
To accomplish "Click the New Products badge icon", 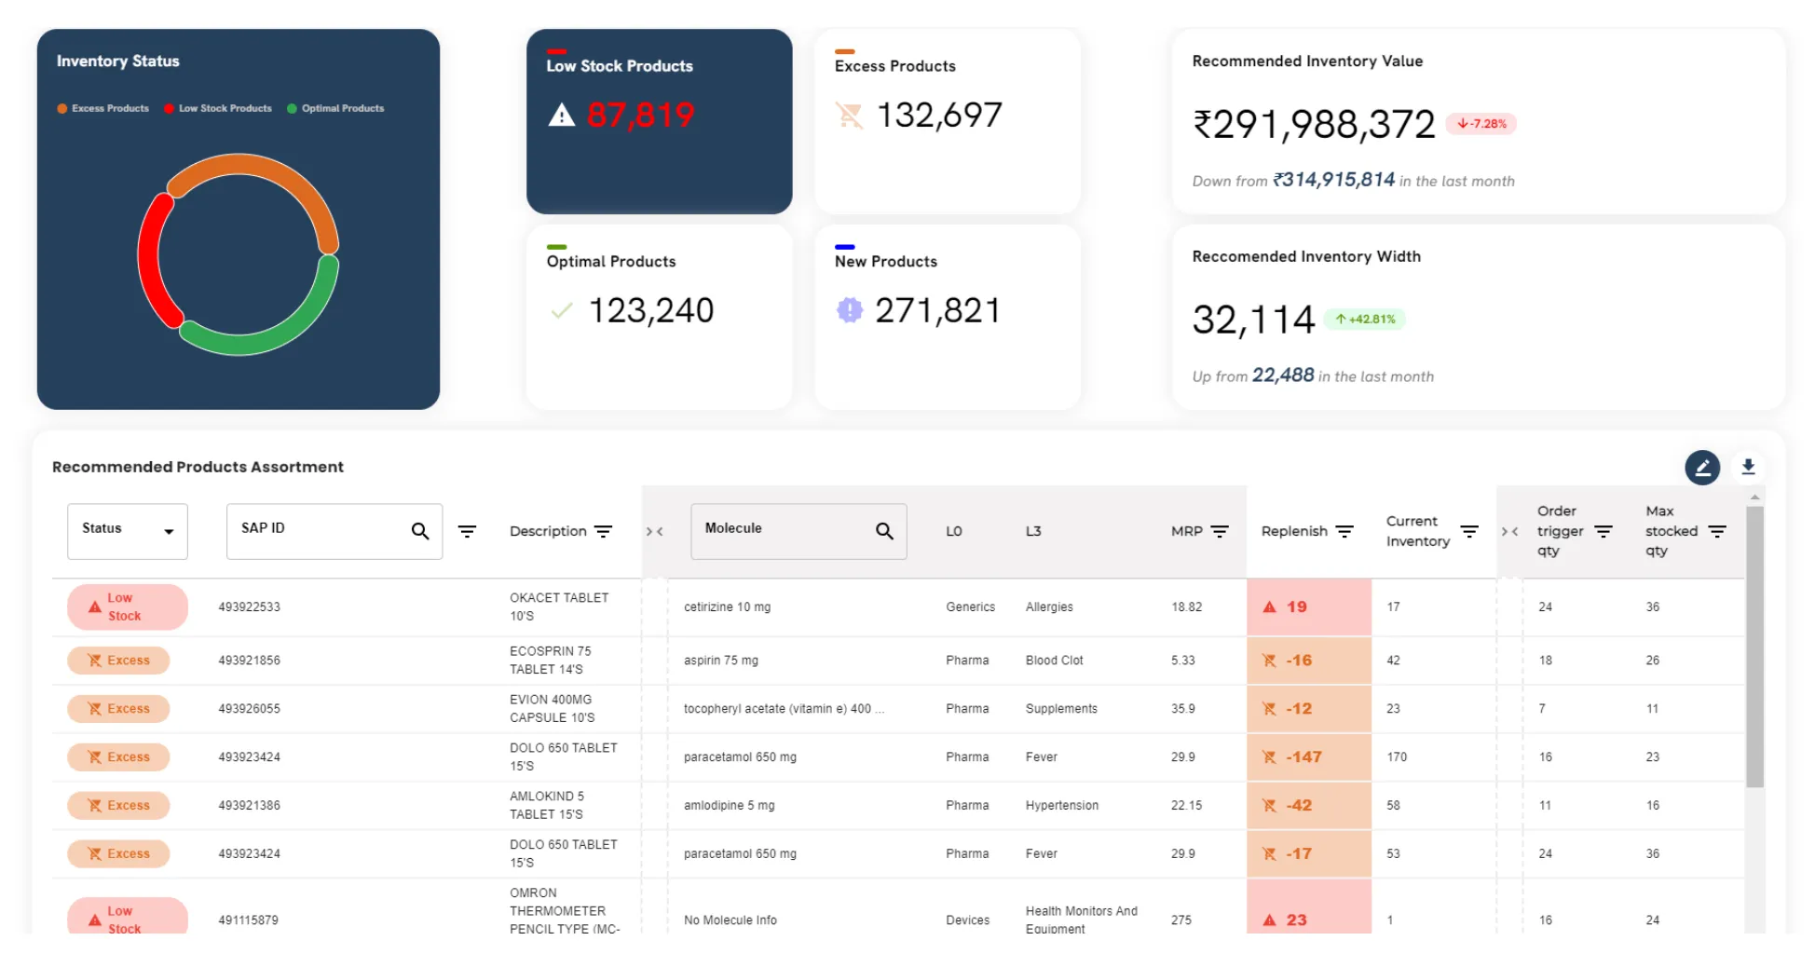I will point(850,309).
